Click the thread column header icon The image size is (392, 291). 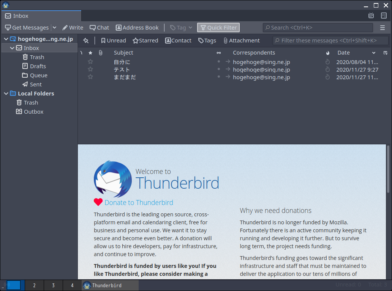pos(82,53)
